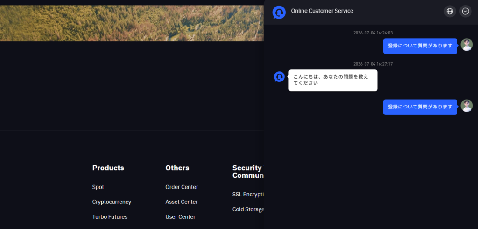Open Order Center under Others
This screenshot has height=229, width=478.
point(182,187)
